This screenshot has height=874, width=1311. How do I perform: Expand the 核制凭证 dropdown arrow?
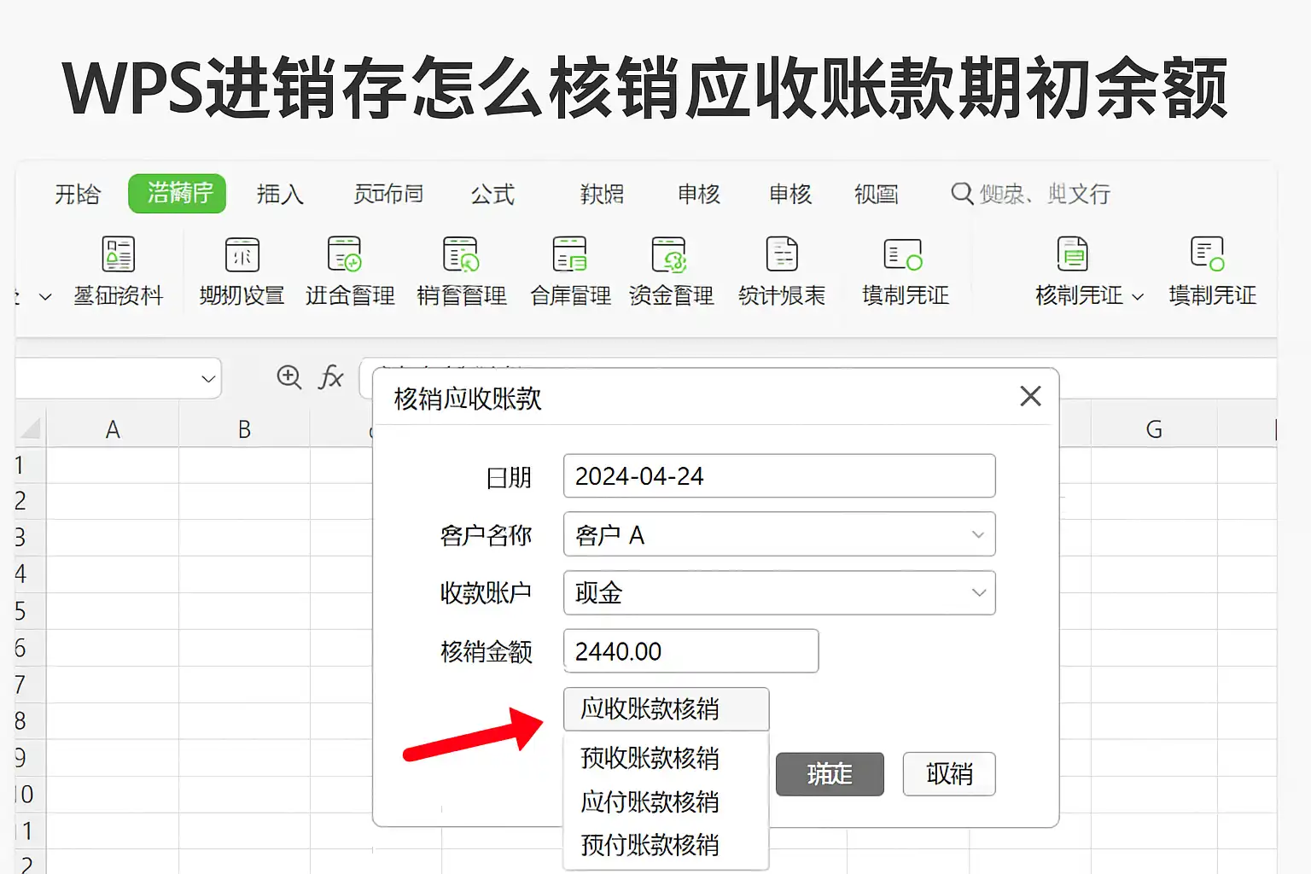click(1138, 296)
